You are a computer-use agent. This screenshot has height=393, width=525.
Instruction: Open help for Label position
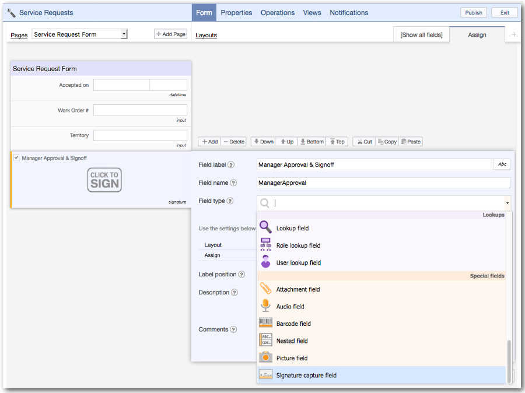(242, 275)
